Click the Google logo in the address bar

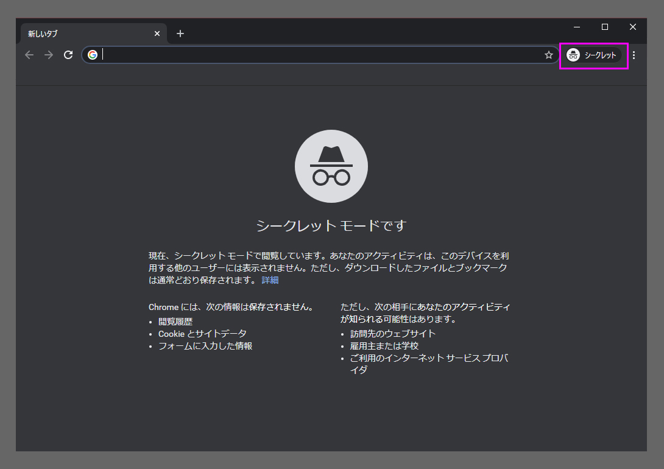click(93, 55)
